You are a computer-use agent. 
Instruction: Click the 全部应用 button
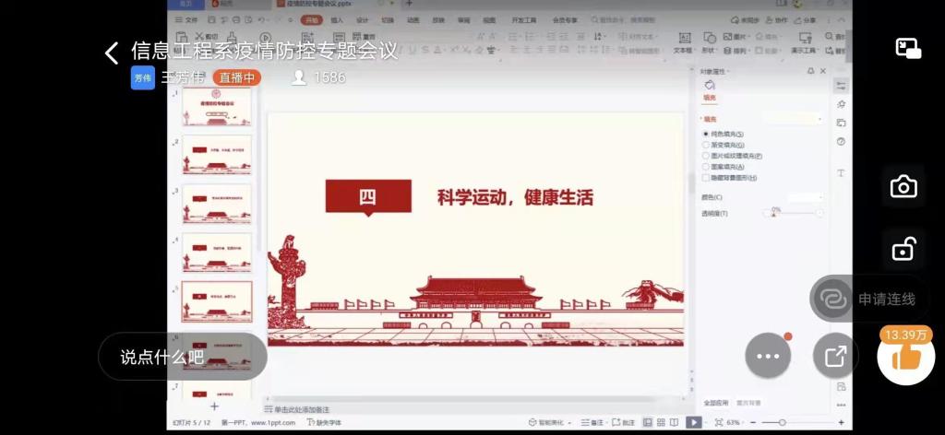point(716,403)
